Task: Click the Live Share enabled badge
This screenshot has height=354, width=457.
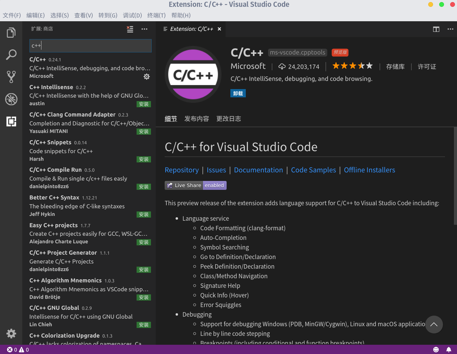Action: click(195, 185)
